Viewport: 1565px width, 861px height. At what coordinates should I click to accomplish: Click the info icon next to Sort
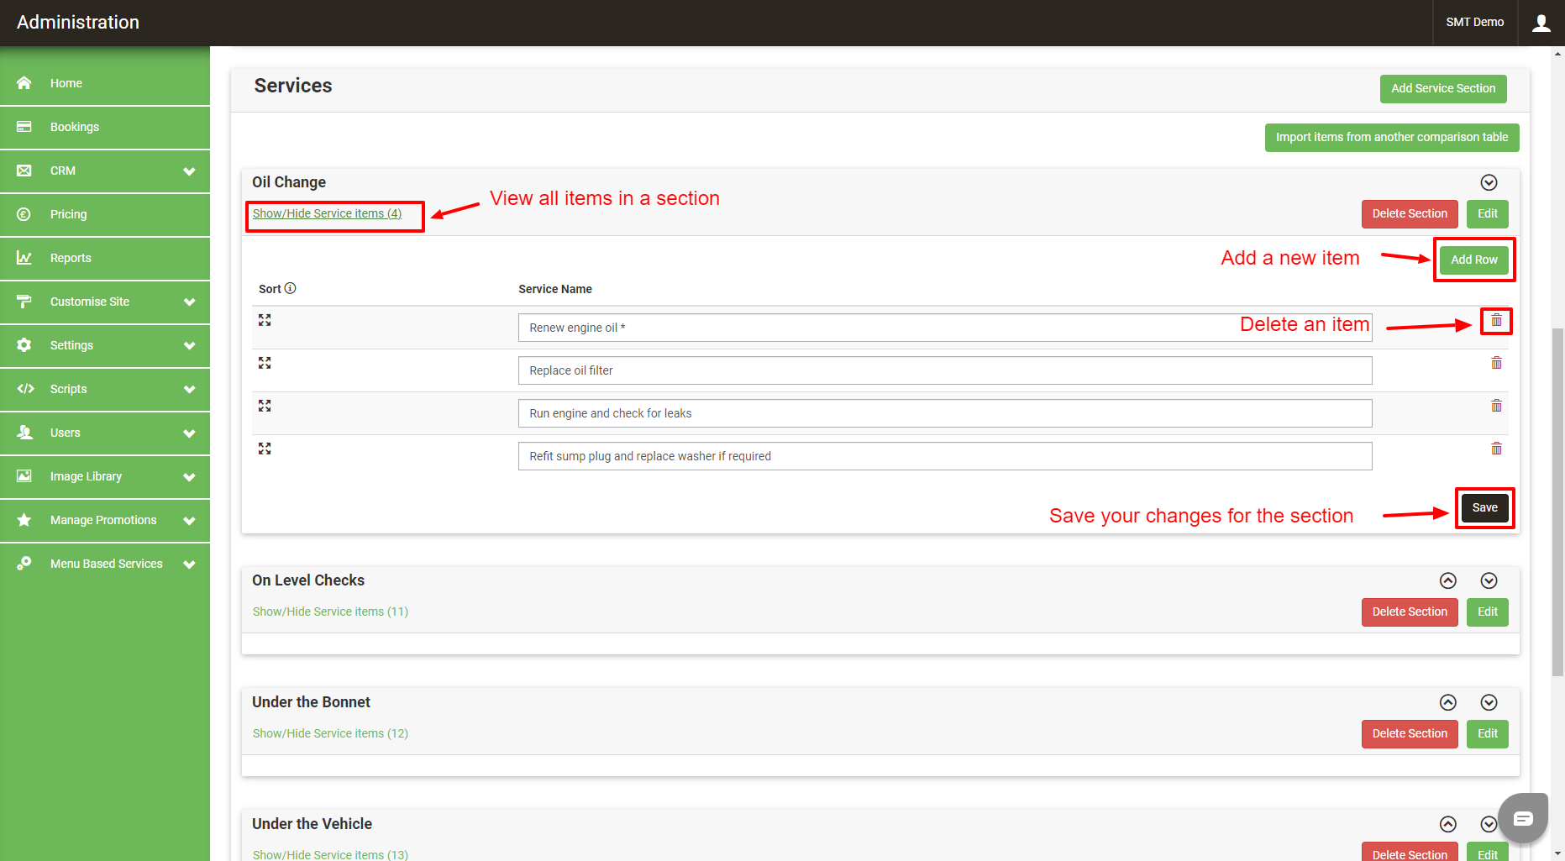[291, 288]
